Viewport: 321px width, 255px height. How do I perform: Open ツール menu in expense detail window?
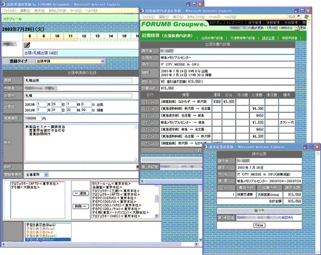click(214, 17)
